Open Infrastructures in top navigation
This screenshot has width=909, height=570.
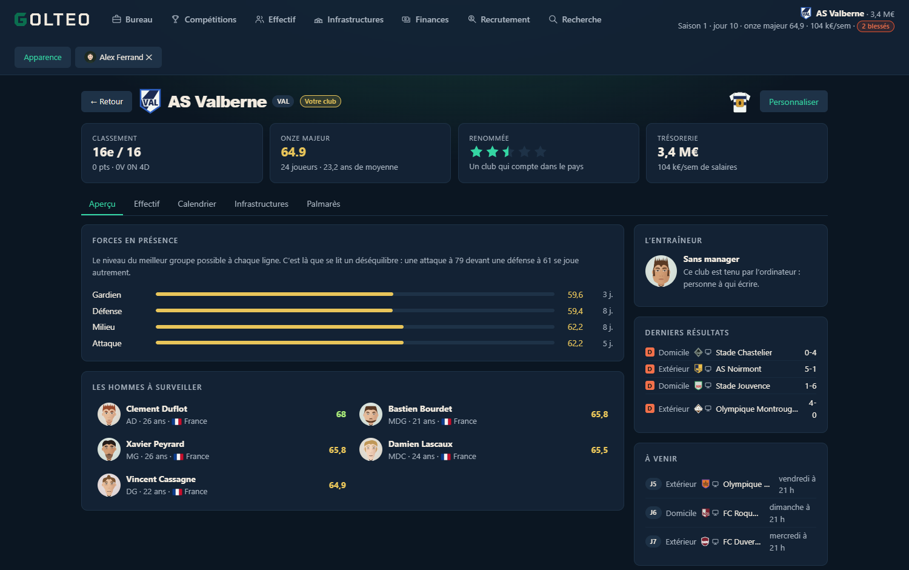point(349,19)
